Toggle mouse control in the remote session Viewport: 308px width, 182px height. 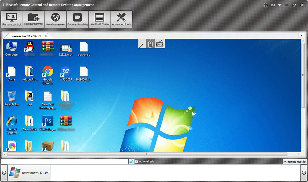tap(150, 44)
